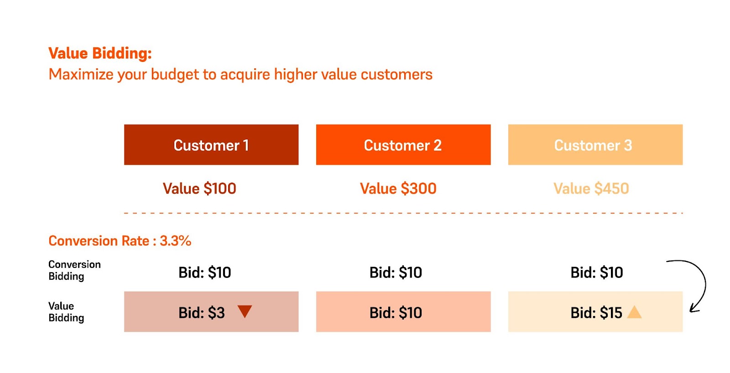Click the faded Value $450 text
This screenshot has height=373, width=730.
pos(591,189)
